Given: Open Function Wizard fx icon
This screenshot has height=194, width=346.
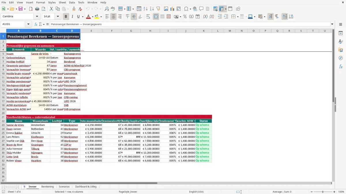Looking at the screenshot, I should [36, 24].
